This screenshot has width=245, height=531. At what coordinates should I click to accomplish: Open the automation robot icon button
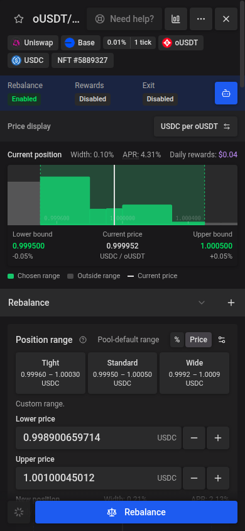pos(226,93)
